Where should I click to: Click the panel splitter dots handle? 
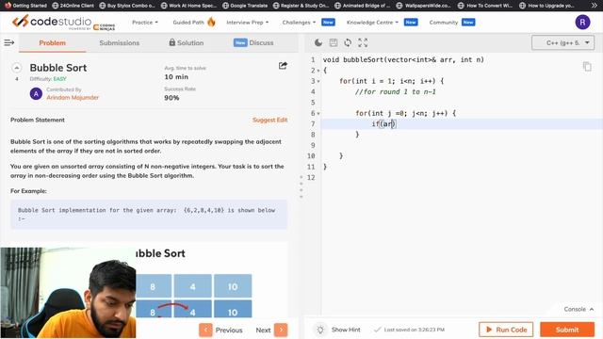[301, 186]
